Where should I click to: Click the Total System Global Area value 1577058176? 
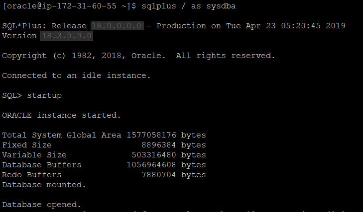point(151,135)
